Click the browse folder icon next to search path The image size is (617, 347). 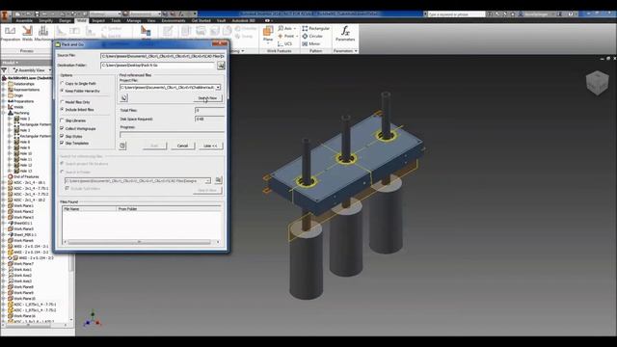click(x=219, y=180)
